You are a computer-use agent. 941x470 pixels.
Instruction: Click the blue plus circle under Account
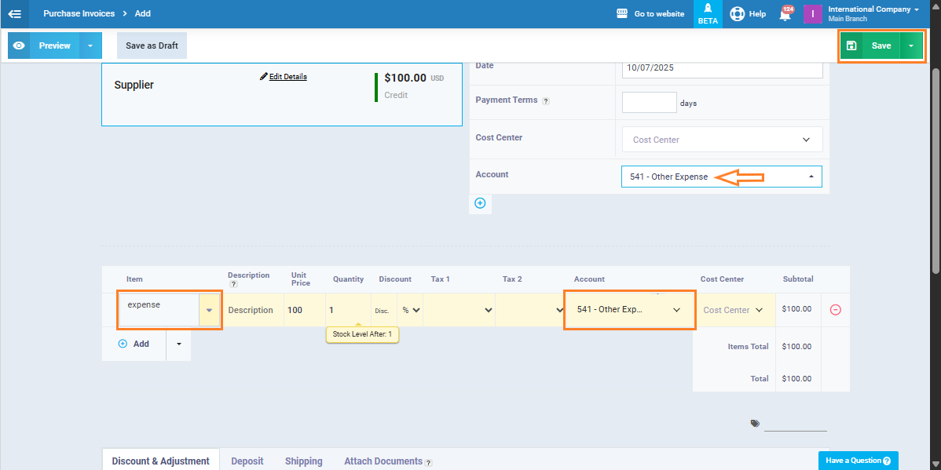[480, 203]
